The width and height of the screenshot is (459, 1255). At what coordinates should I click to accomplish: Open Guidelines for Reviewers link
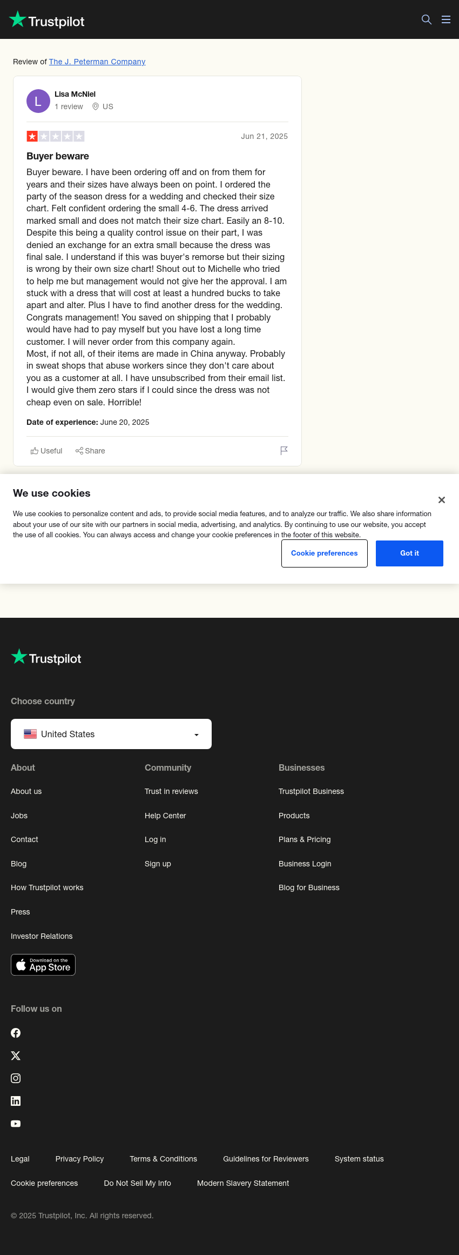[266, 1159]
